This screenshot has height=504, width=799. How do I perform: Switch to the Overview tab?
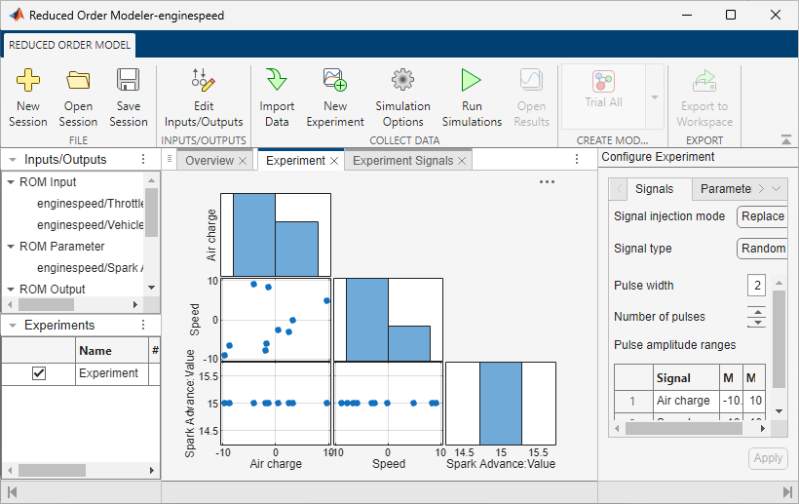(209, 161)
